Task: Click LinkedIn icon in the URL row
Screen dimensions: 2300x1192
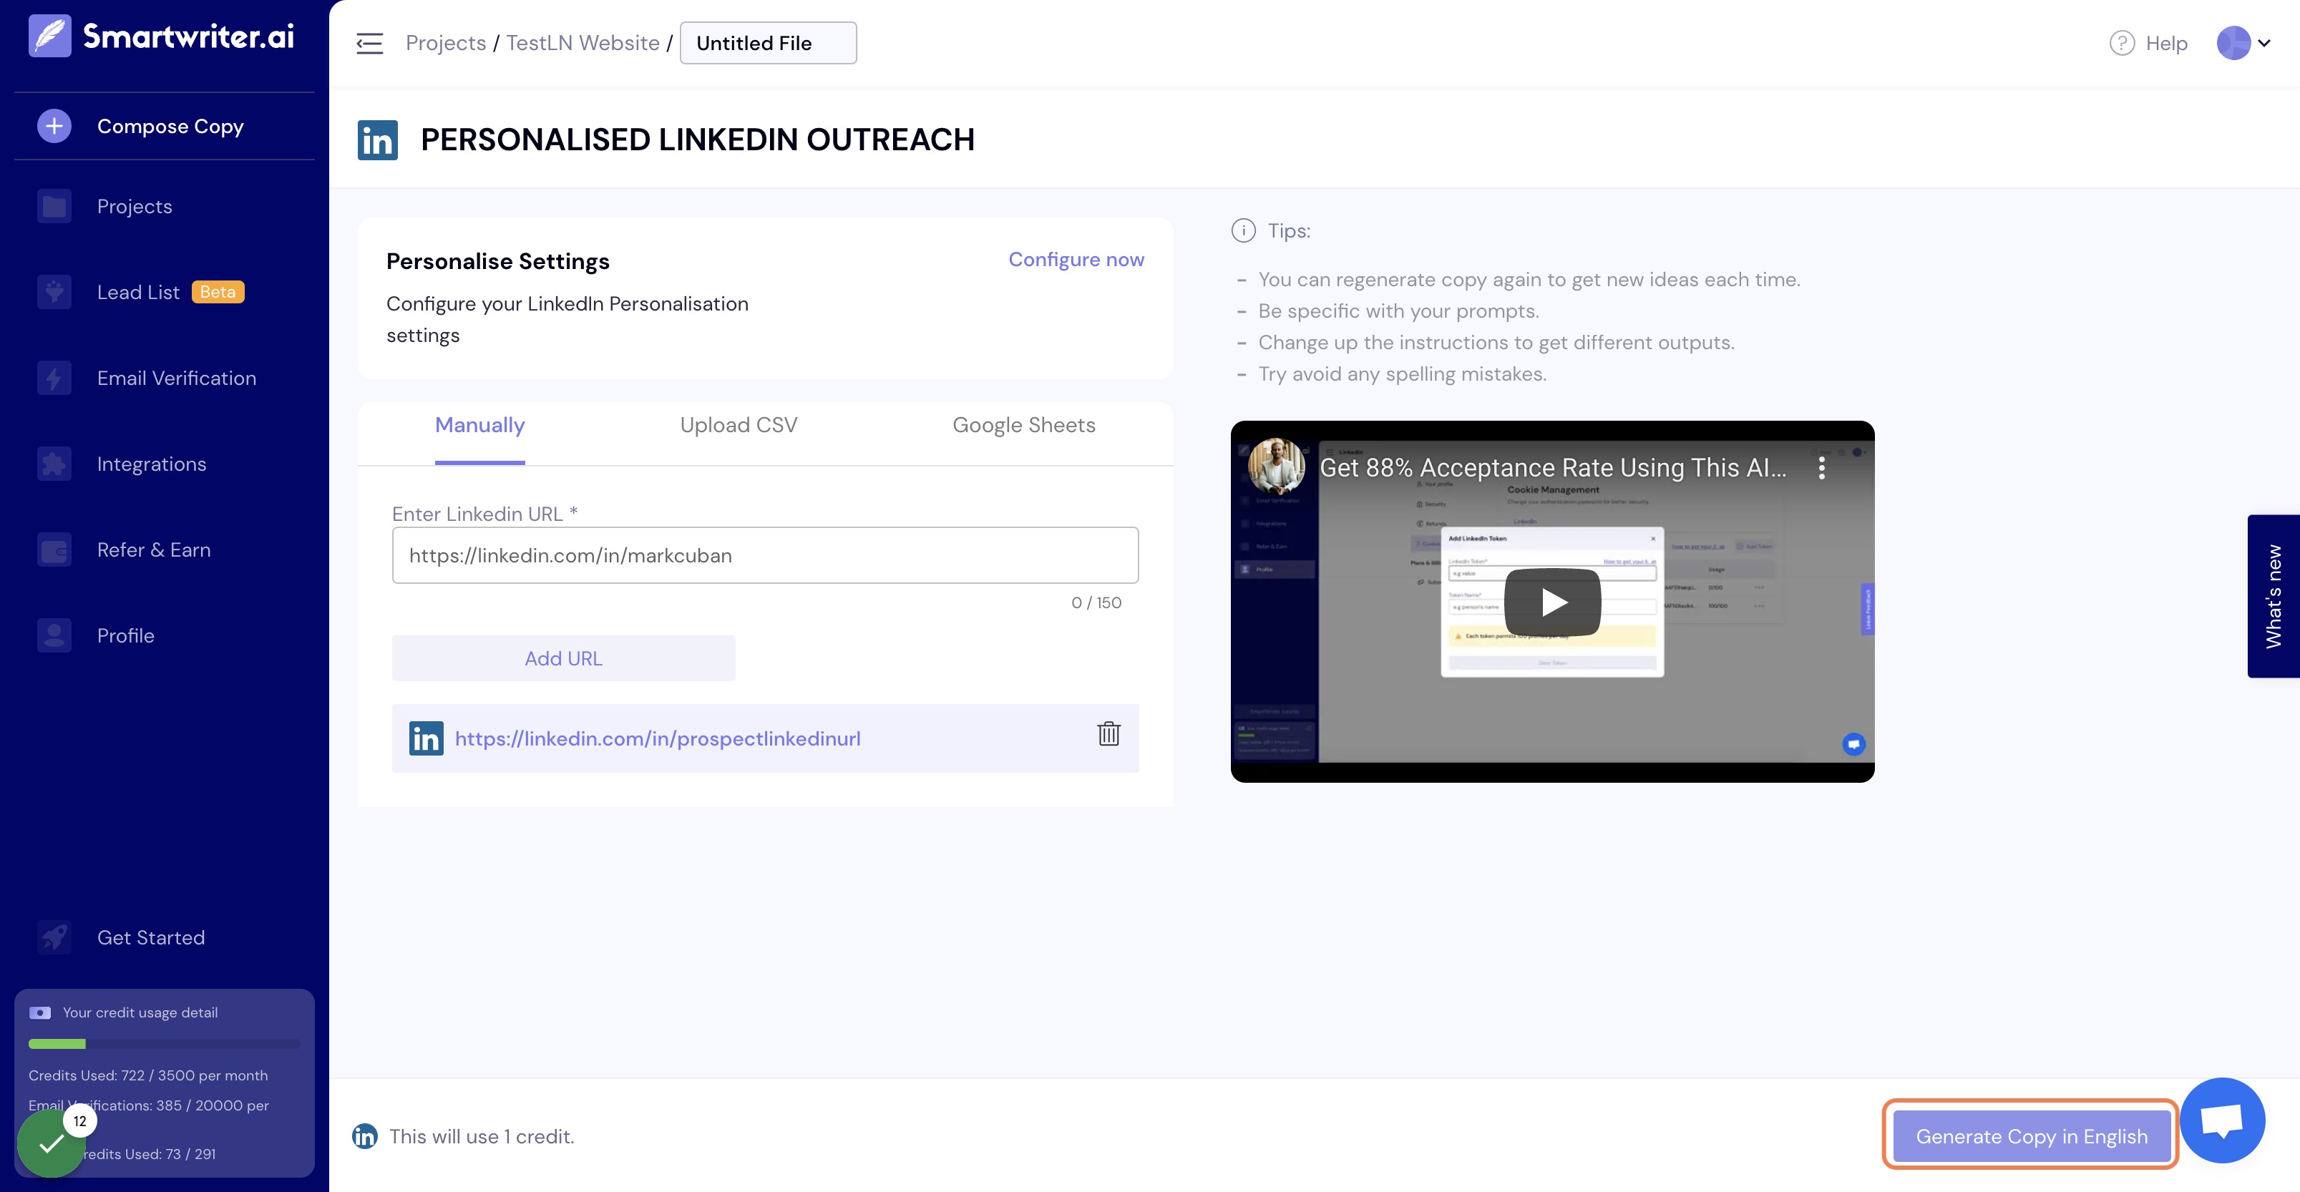Action: [426, 738]
